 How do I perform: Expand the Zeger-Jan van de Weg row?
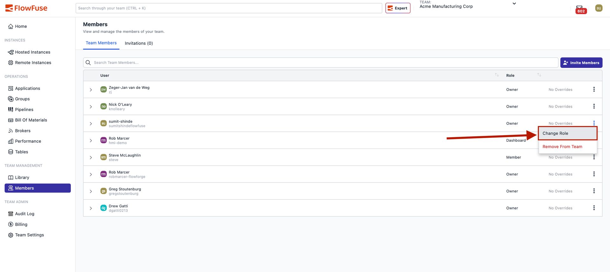tap(91, 90)
